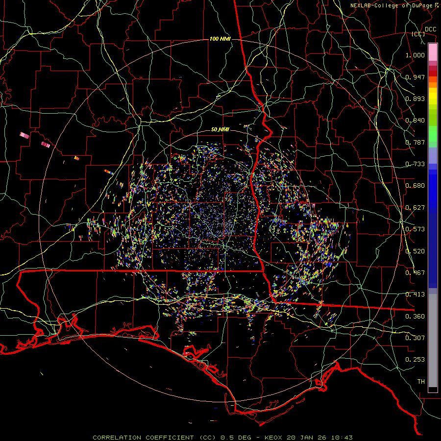
Task: Pick the light pink top color bar segment
Action: click(433, 52)
